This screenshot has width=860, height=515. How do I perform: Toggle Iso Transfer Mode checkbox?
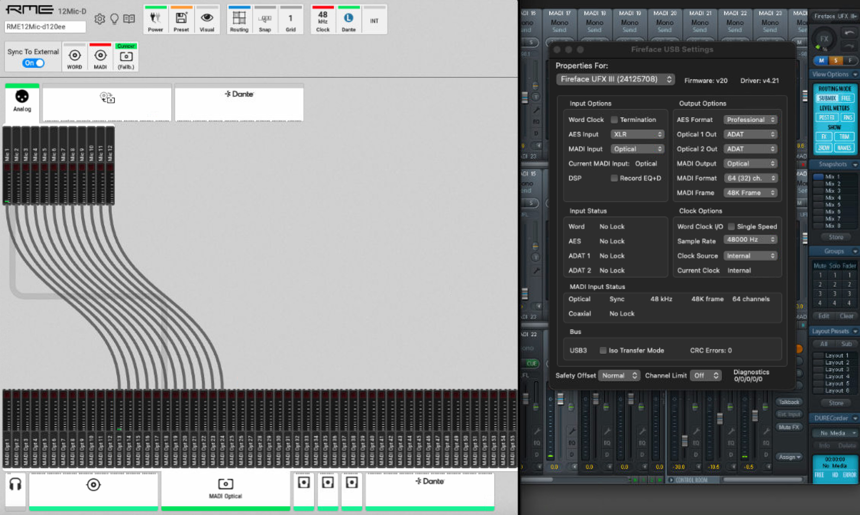[x=602, y=350]
